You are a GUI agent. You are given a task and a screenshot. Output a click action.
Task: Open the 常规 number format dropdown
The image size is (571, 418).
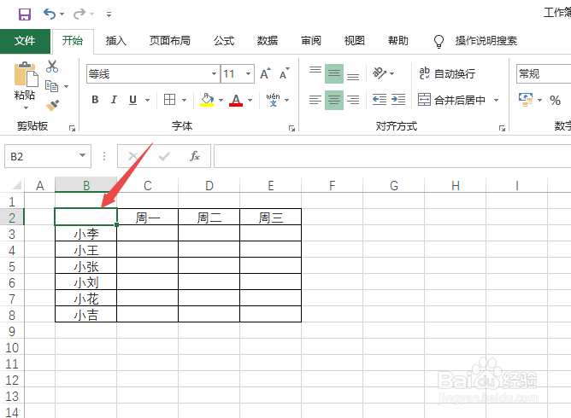point(544,73)
